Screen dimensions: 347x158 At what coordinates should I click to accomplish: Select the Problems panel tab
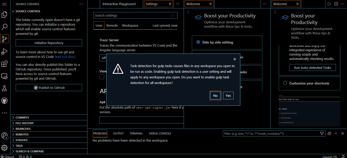pyautogui.click(x=100, y=133)
